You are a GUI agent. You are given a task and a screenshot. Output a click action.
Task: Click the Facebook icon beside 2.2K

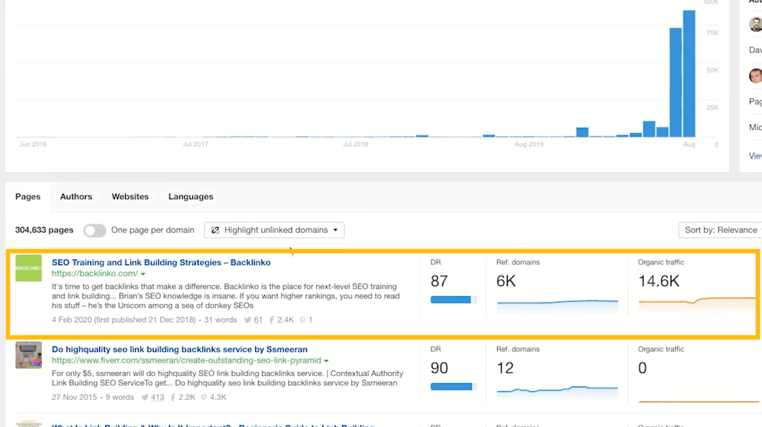tap(173, 397)
